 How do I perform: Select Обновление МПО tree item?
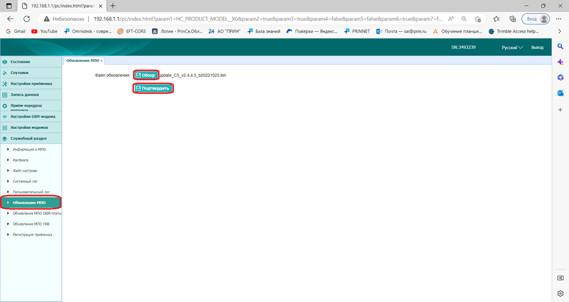pos(31,202)
